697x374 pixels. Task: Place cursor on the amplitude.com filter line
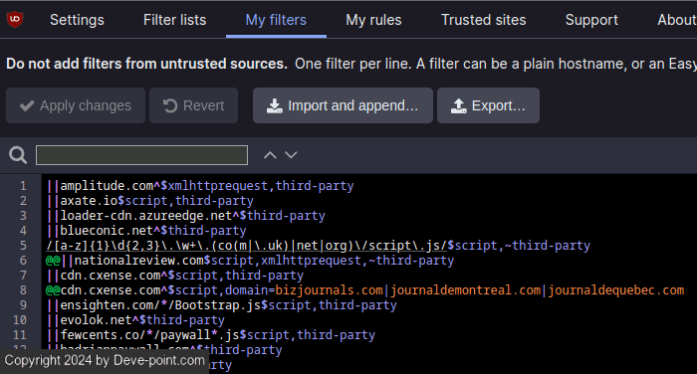coord(200,186)
